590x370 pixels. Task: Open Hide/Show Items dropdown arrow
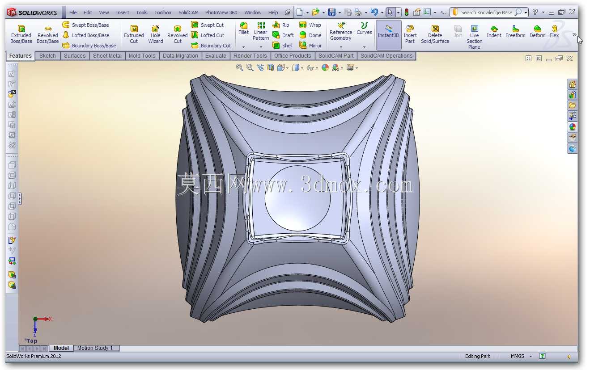[317, 68]
